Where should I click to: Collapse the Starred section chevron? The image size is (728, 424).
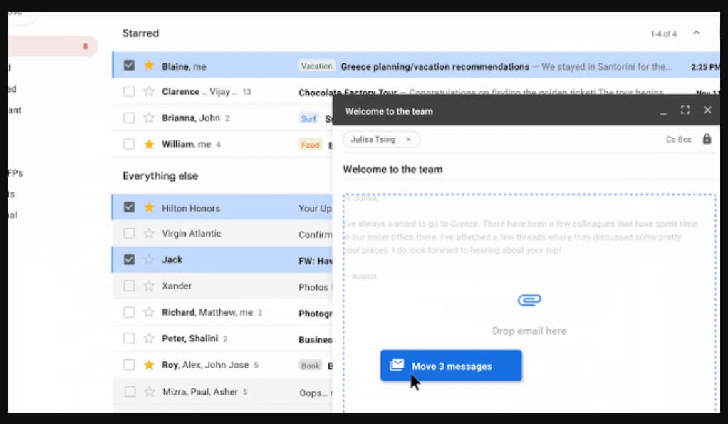[x=697, y=33]
